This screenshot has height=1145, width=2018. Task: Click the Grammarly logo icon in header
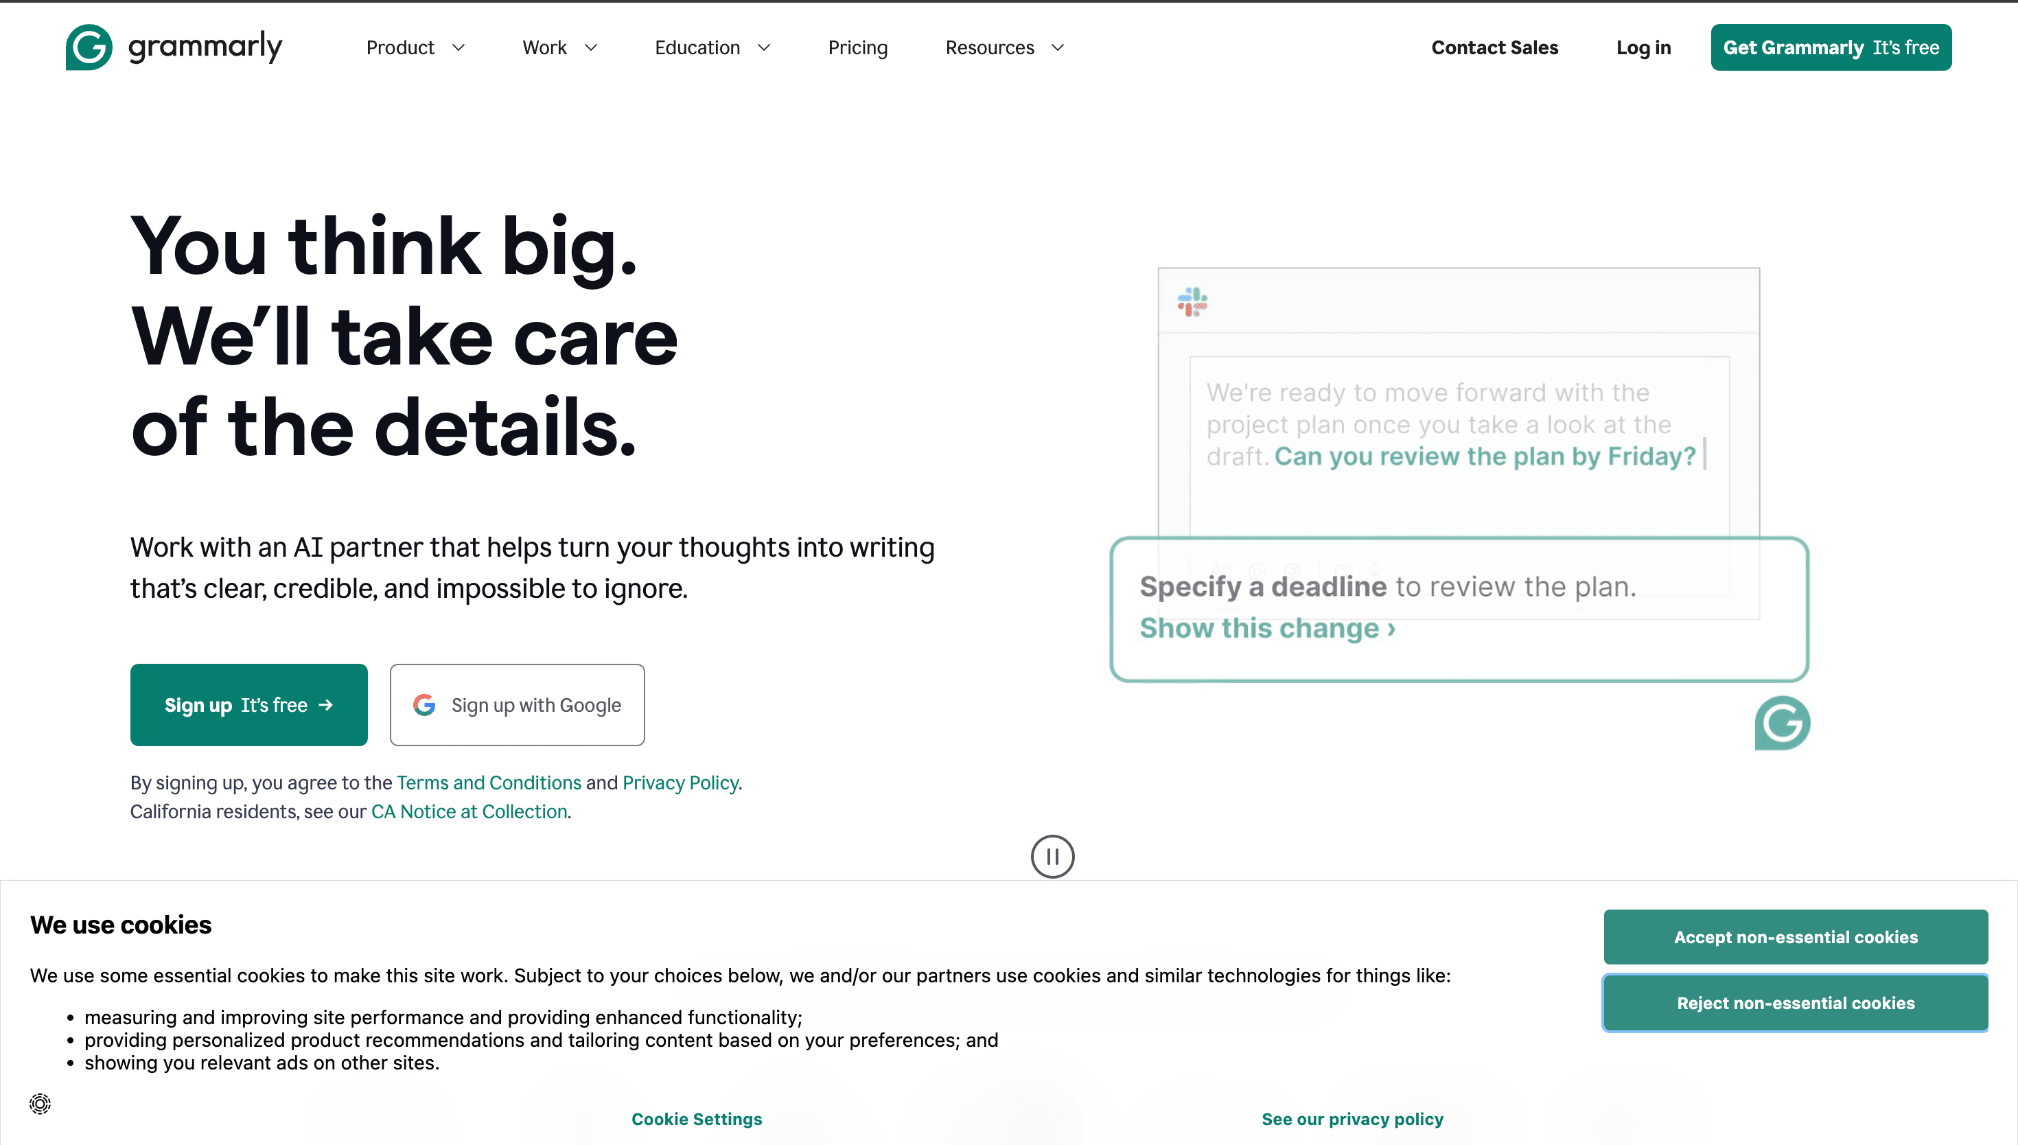89,47
